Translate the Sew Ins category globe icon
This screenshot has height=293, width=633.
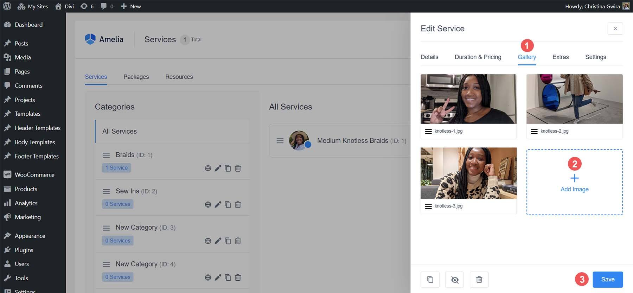tap(208, 204)
